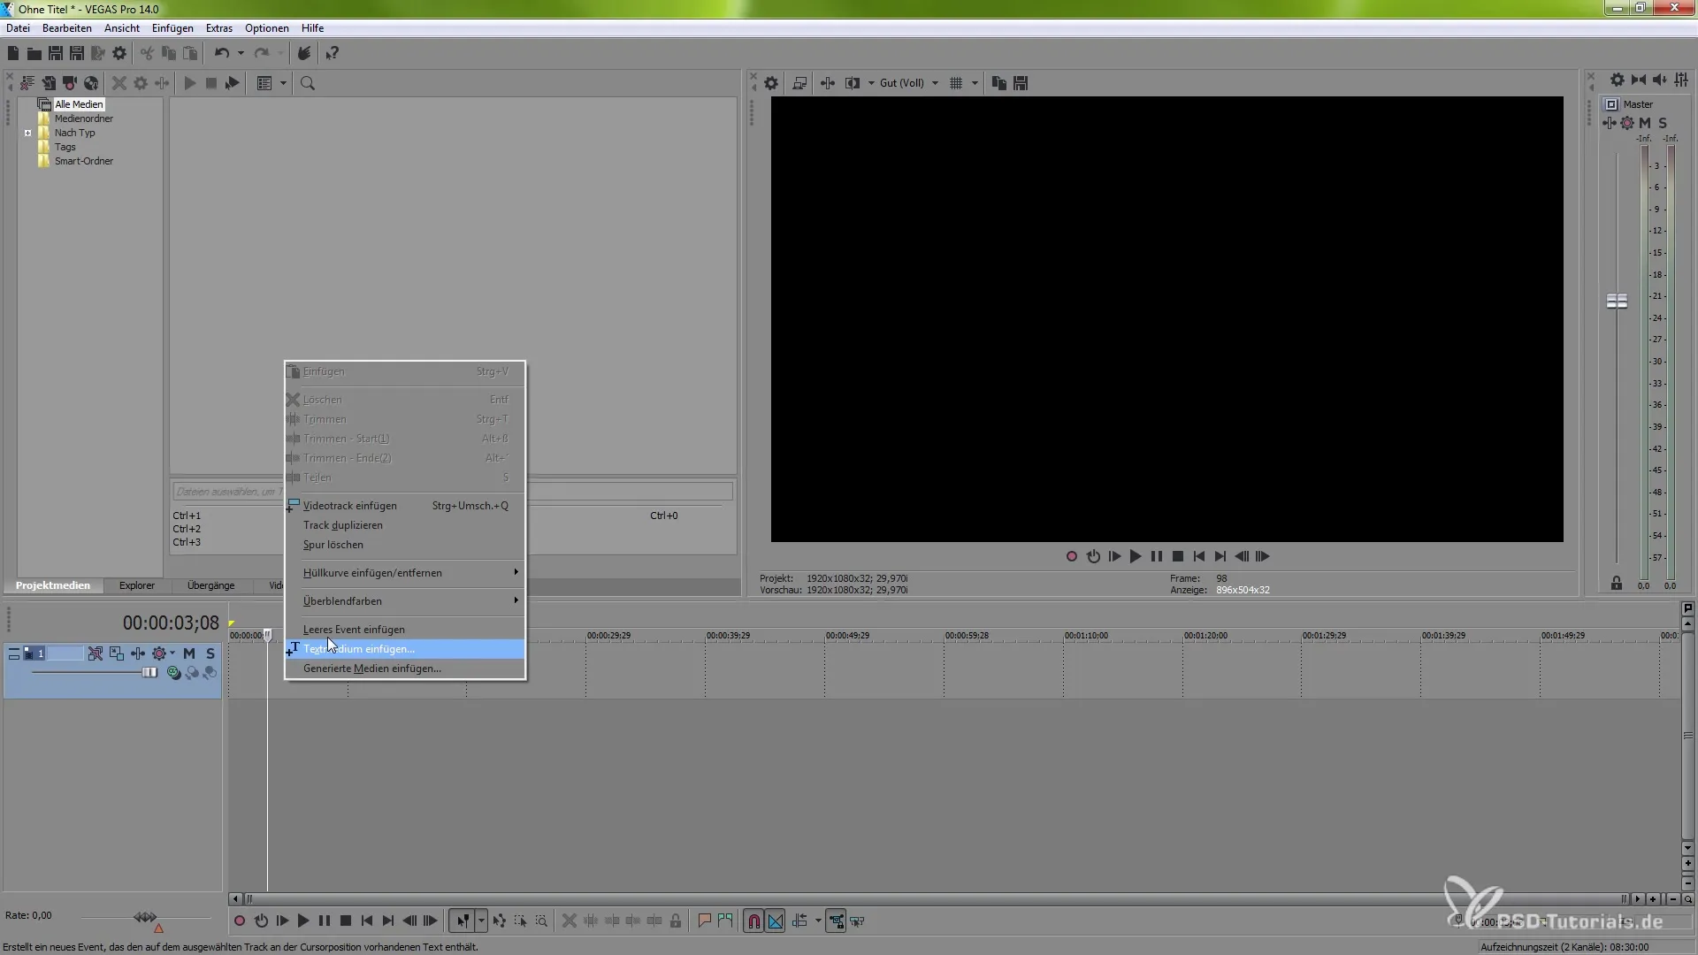The height and width of the screenshot is (955, 1698).
Task: Click the undo arrow icon
Action: 221,54
